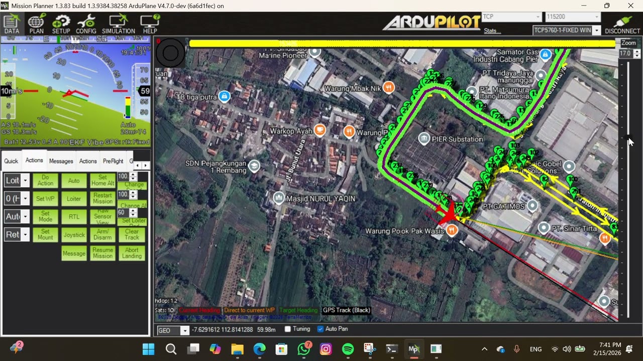Expand the waypoint number dropdown
This screenshot has width=643, height=361.
(25, 199)
